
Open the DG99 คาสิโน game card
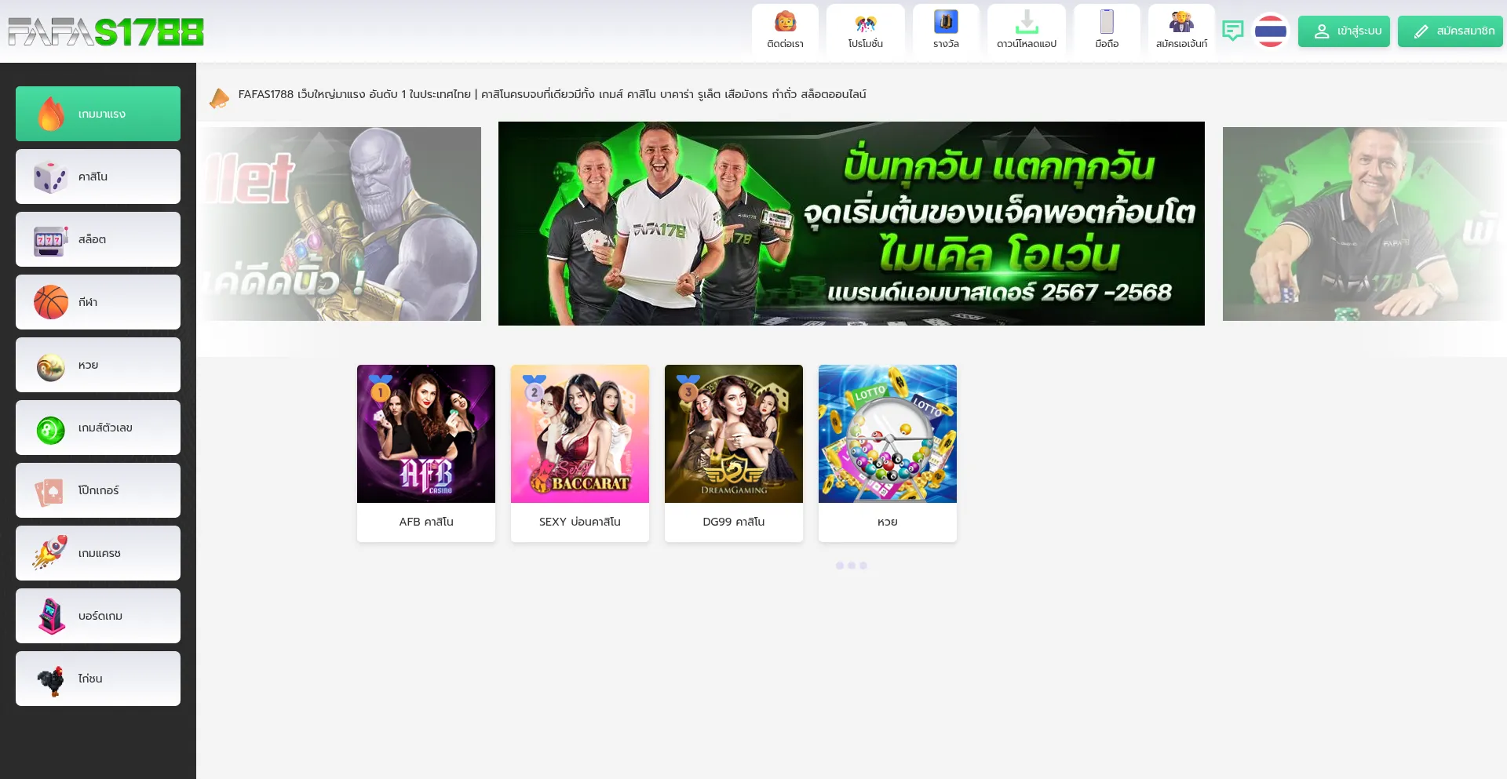[x=734, y=453]
